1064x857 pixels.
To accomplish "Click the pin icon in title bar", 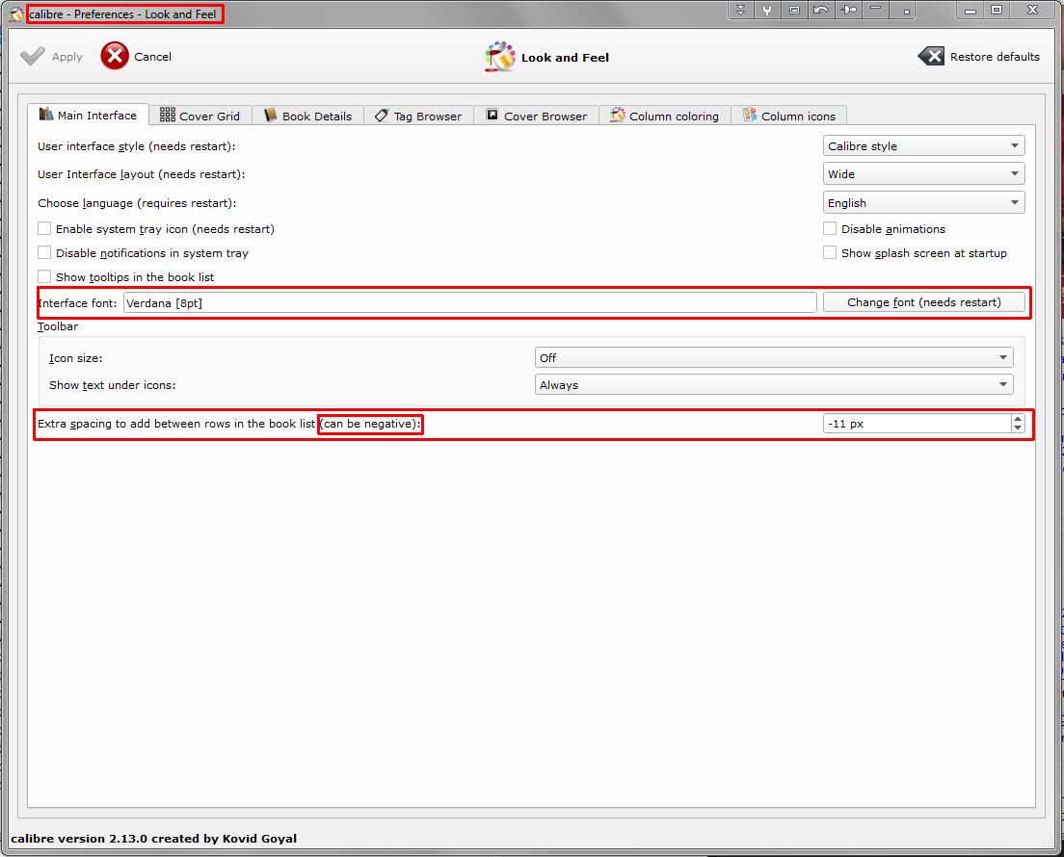I will (x=848, y=10).
